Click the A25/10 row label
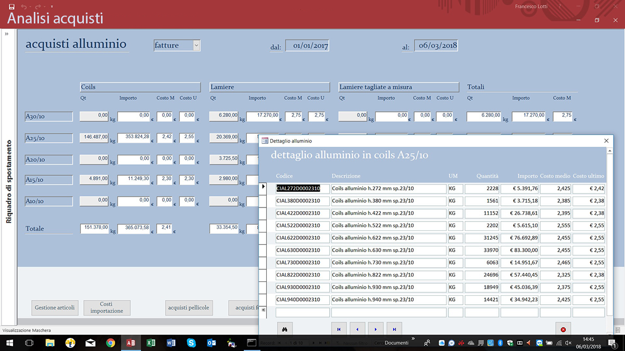The width and height of the screenshot is (625, 351). (49, 138)
